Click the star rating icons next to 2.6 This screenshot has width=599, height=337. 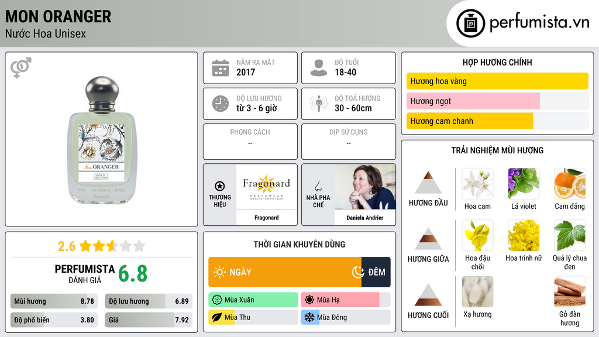click(112, 246)
